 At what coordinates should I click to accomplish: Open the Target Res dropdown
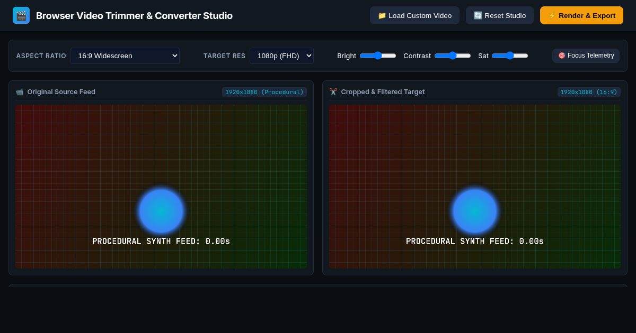281,55
